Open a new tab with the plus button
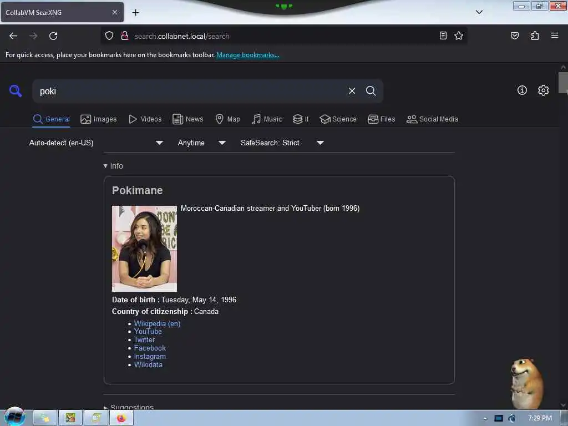 click(135, 13)
